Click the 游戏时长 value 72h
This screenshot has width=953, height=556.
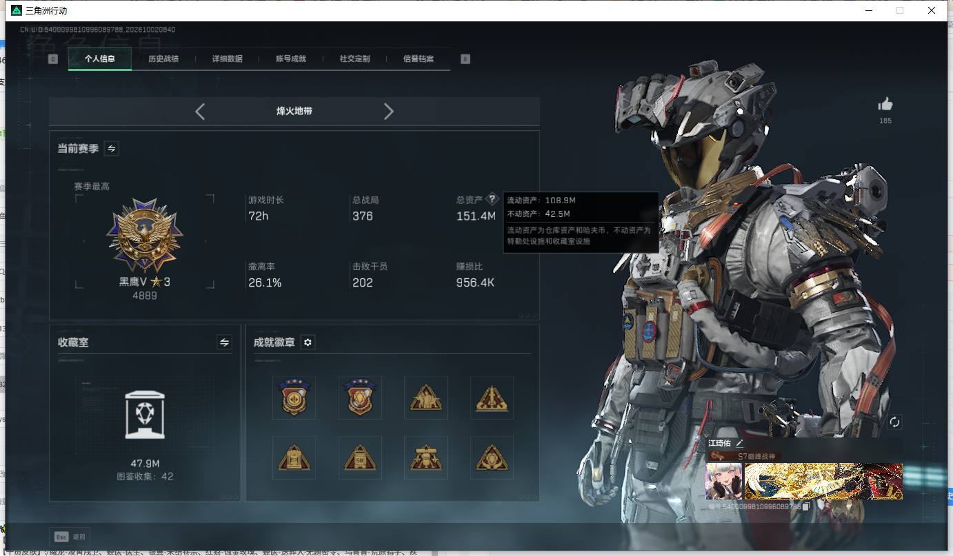[258, 216]
